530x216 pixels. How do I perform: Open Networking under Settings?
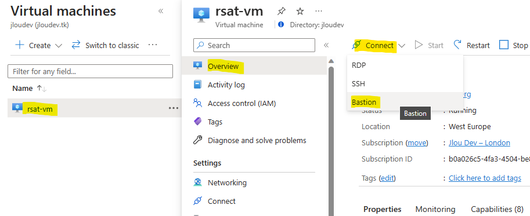point(227,182)
